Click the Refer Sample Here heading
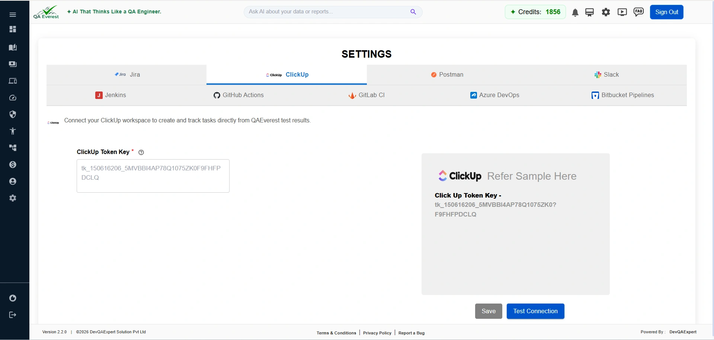 pyautogui.click(x=532, y=176)
